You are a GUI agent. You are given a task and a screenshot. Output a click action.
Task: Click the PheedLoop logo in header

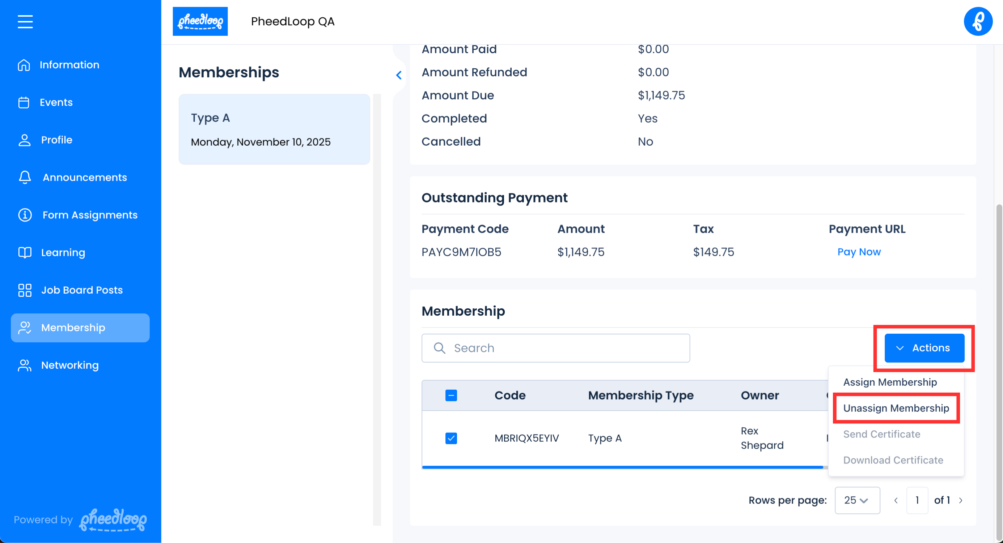[x=200, y=21]
